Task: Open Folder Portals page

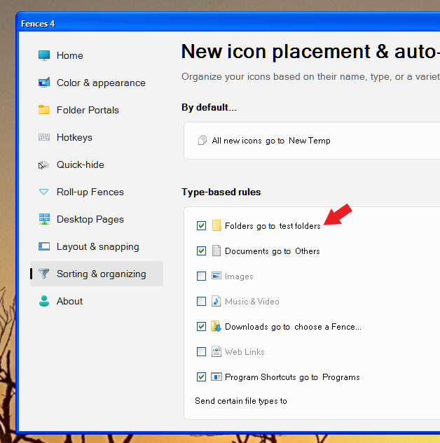Action: (97, 110)
